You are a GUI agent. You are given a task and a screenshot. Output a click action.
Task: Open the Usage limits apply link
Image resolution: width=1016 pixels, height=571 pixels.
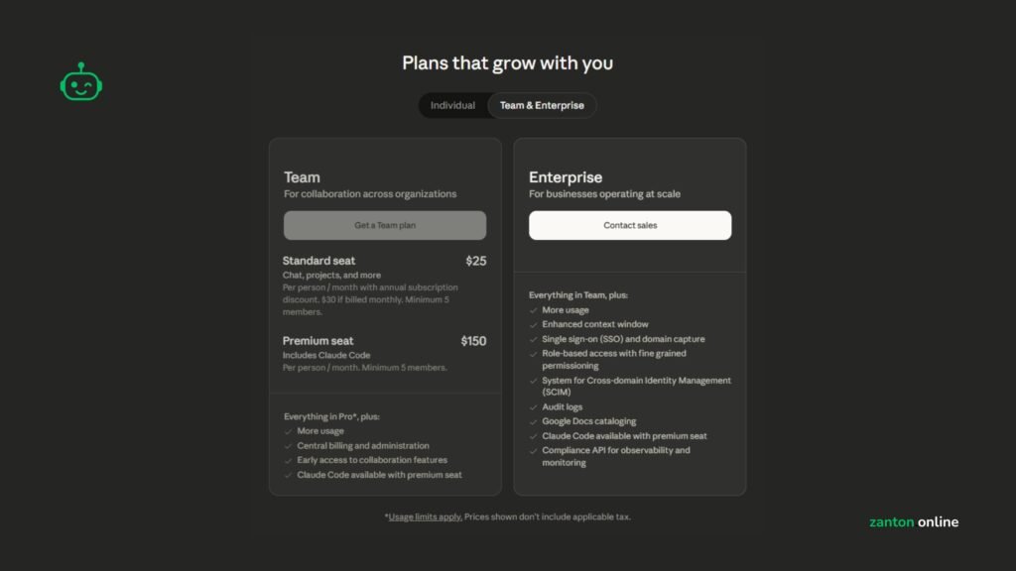pos(424,516)
